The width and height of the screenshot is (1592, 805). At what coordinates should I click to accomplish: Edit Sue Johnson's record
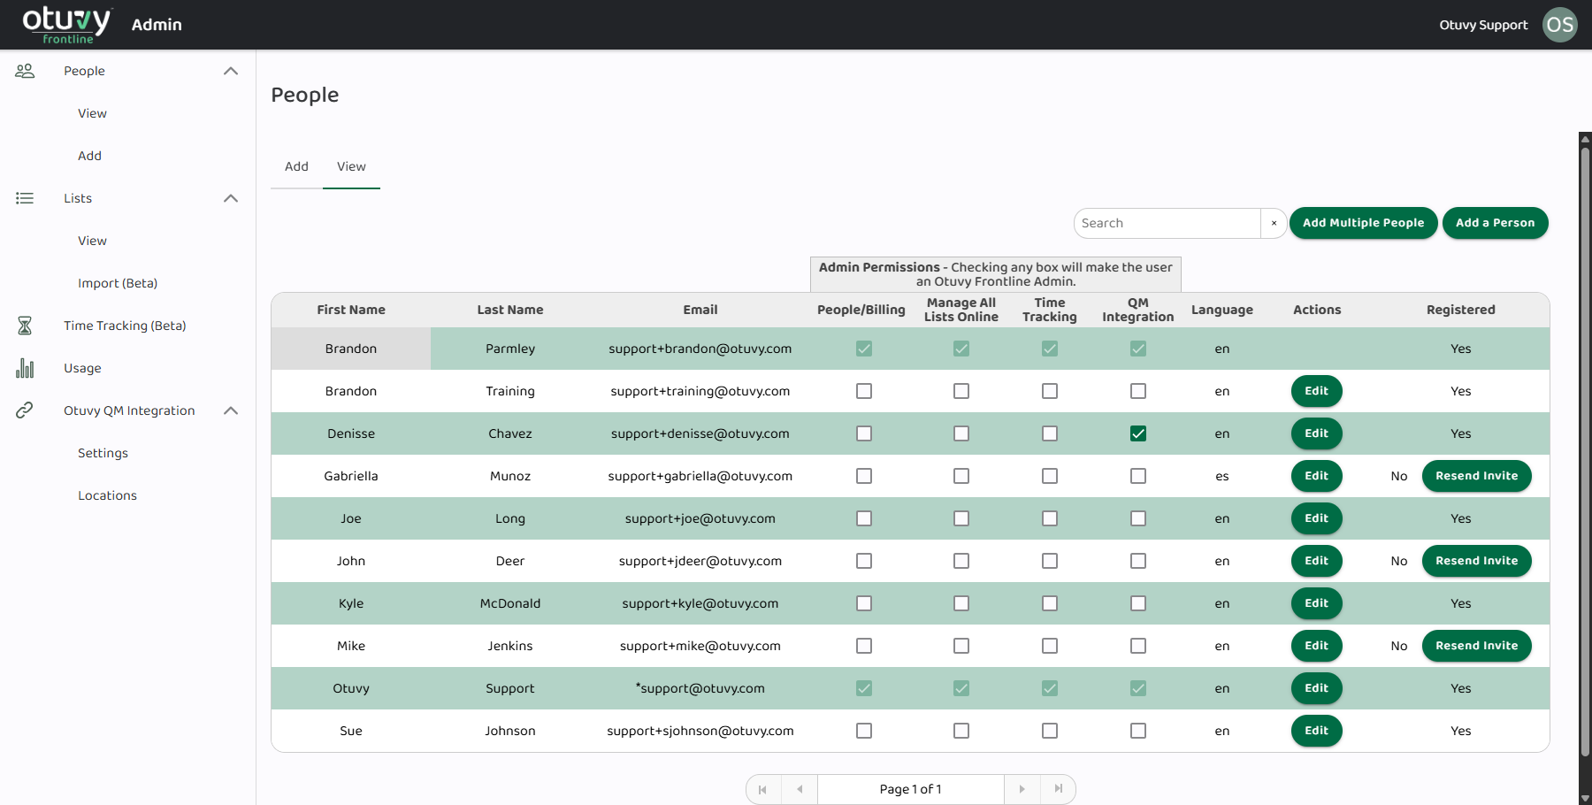[x=1316, y=731]
